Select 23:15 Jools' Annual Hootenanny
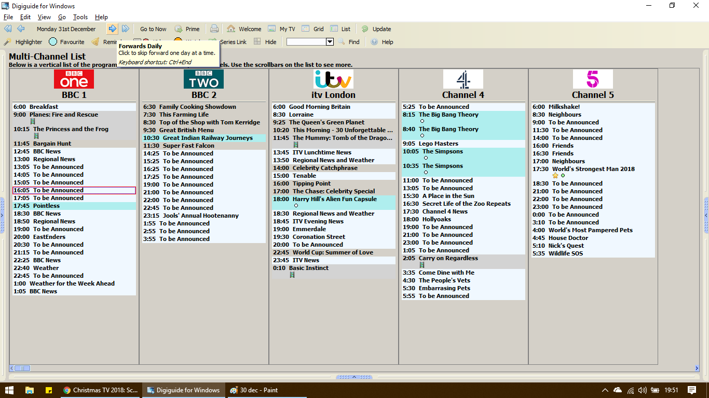Screen dimensions: 709x398 pyautogui.click(x=204, y=216)
